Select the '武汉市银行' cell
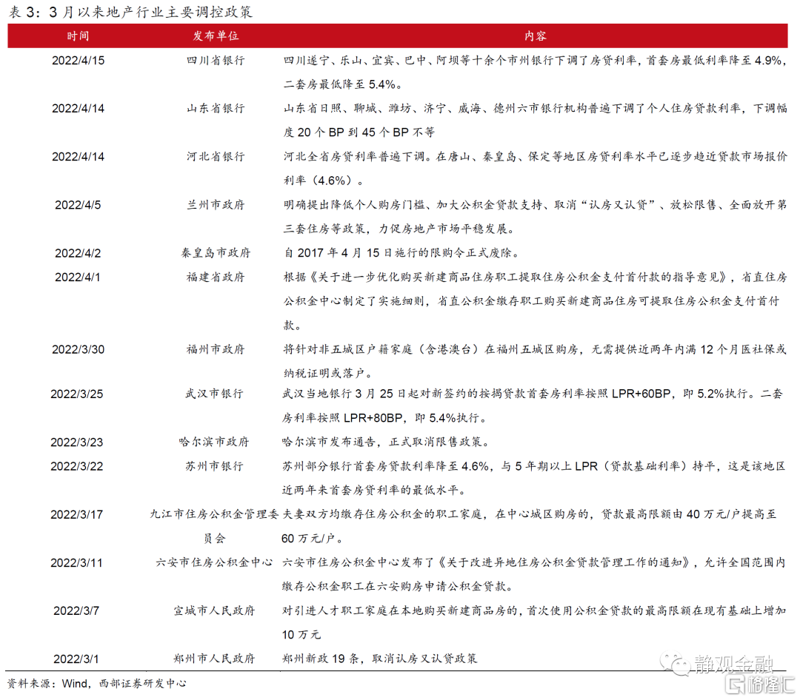This screenshot has height=700, width=800. (214, 394)
